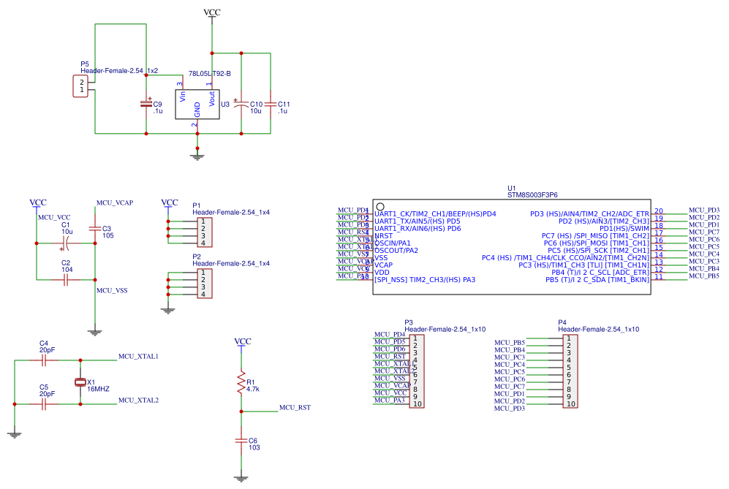Select the C4 20pF capacitor symbol
729x489 pixels.
pos(44,360)
